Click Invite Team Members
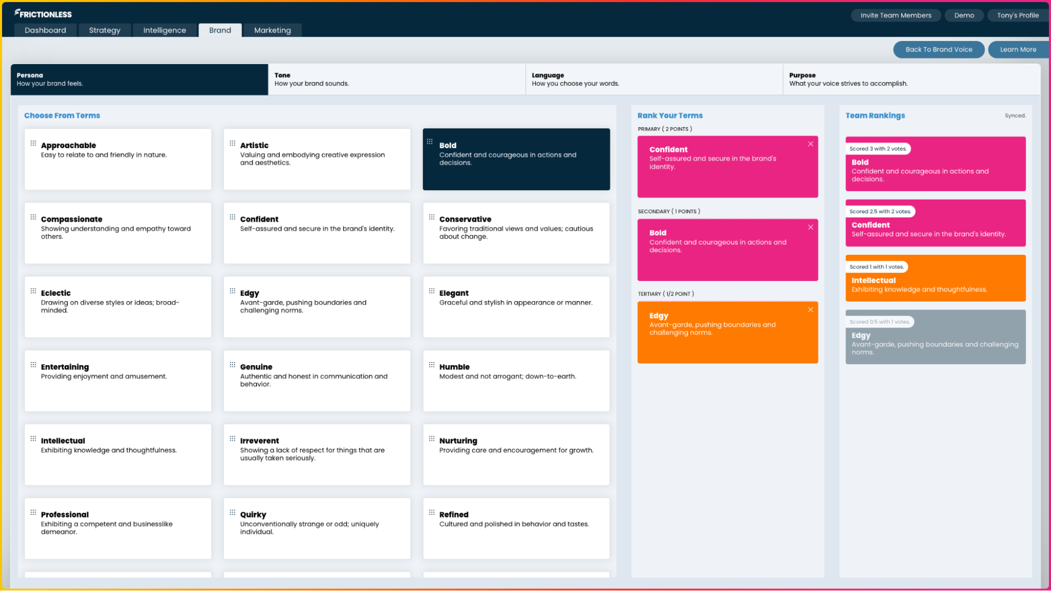The image size is (1051, 591). (x=895, y=15)
